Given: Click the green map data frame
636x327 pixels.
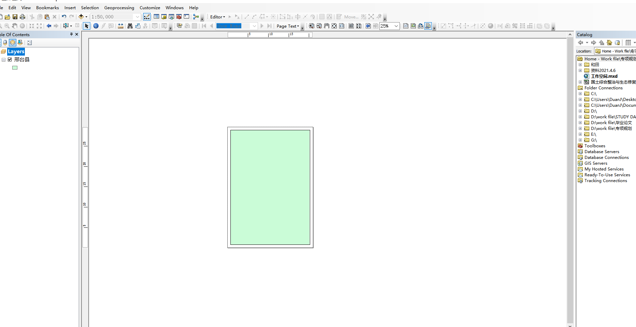Looking at the screenshot, I should pos(270,187).
